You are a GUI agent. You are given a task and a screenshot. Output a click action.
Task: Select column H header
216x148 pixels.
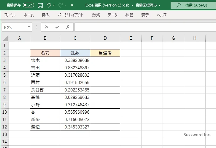(x=195, y=38)
